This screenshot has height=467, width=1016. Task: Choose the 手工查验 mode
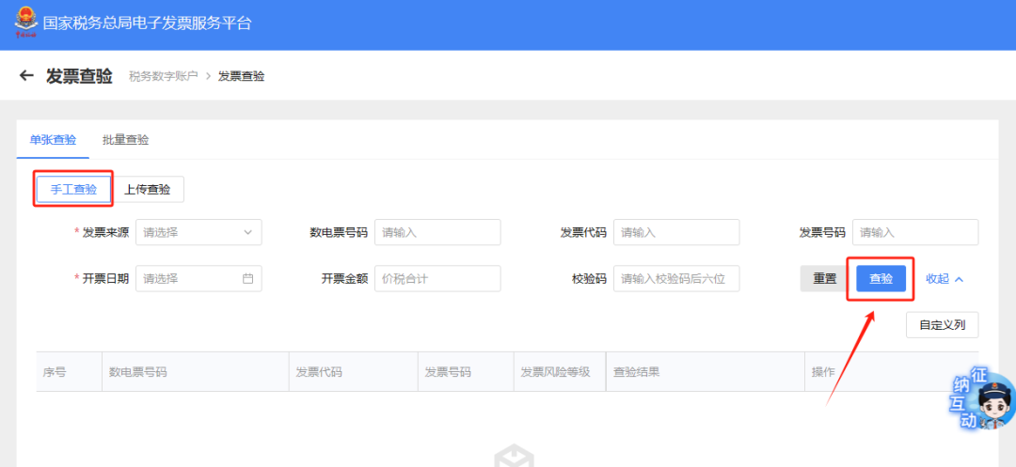[73, 189]
